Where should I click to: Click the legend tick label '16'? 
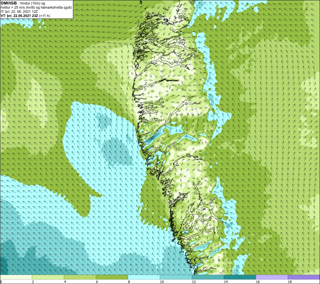click(258, 282)
